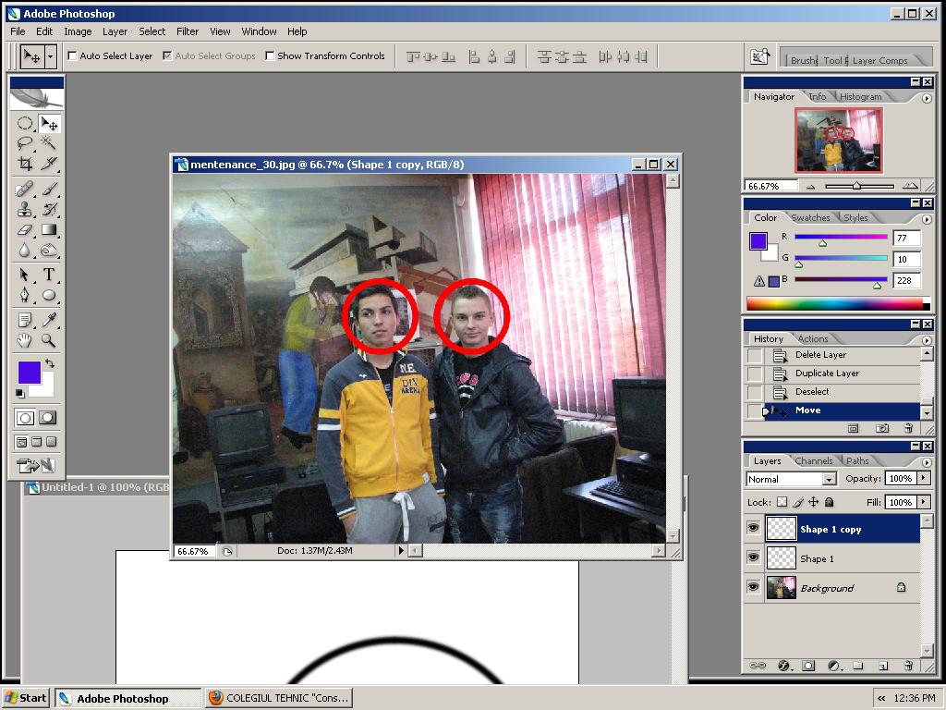Select the Elliptical Marquee tool
Viewport: 946px width, 710px height.
click(x=24, y=124)
